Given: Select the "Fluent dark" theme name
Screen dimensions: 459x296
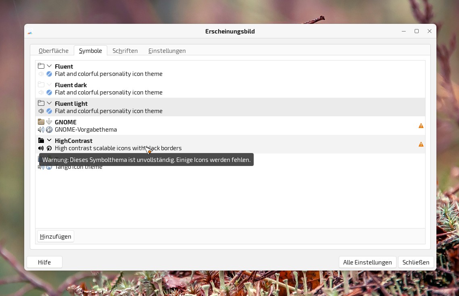Looking at the screenshot, I should (x=71, y=85).
